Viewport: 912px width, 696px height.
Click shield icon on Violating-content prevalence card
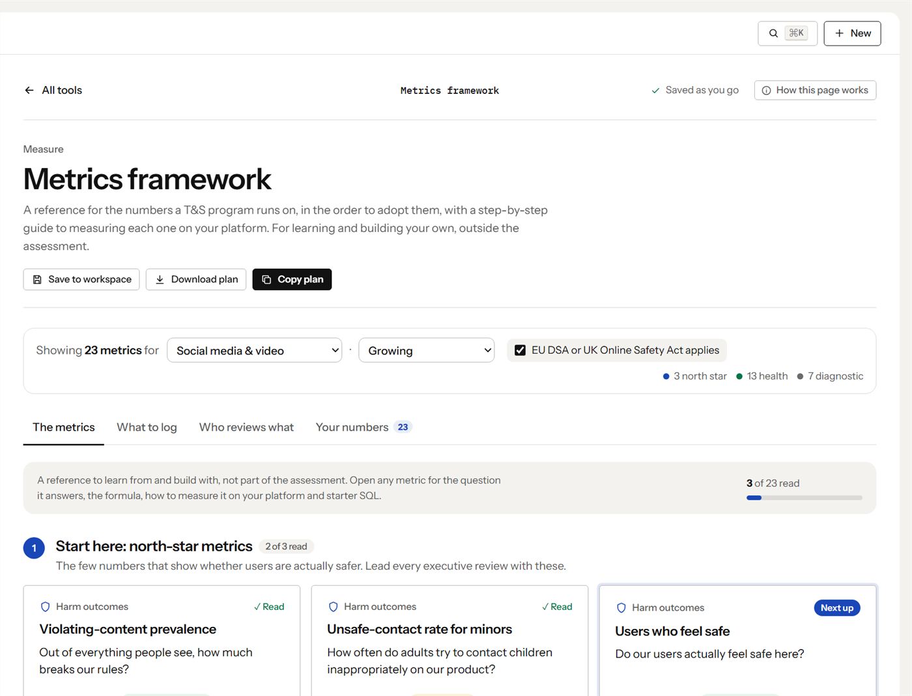coord(46,607)
